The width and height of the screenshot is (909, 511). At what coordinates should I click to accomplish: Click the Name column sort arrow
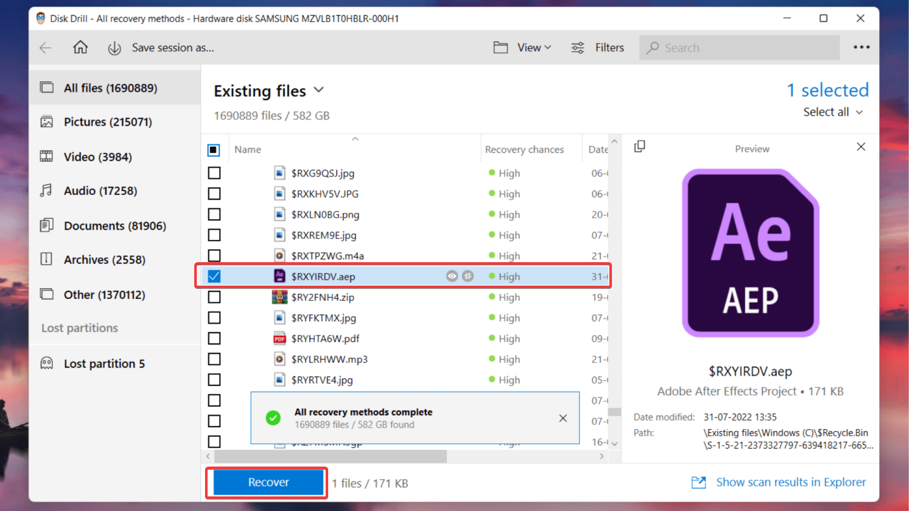coord(355,138)
